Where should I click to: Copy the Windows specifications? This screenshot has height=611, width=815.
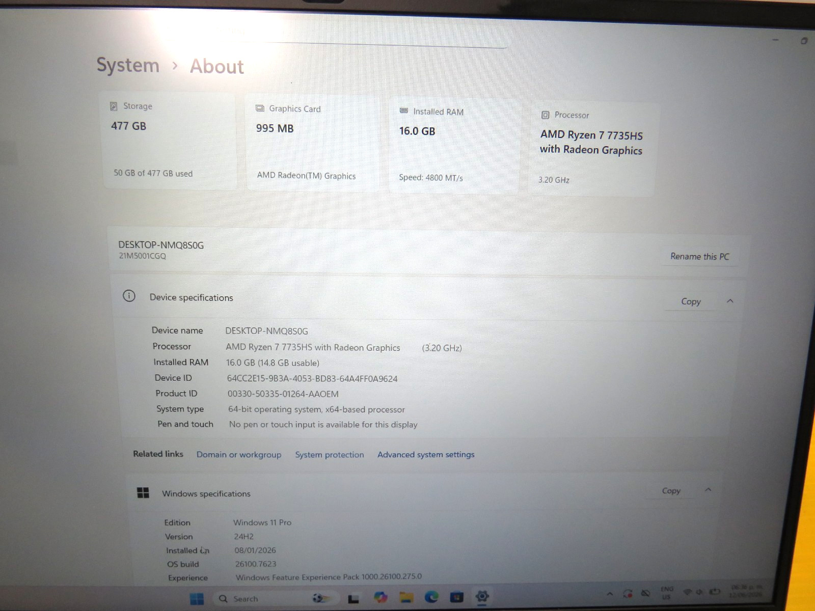point(671,491)
